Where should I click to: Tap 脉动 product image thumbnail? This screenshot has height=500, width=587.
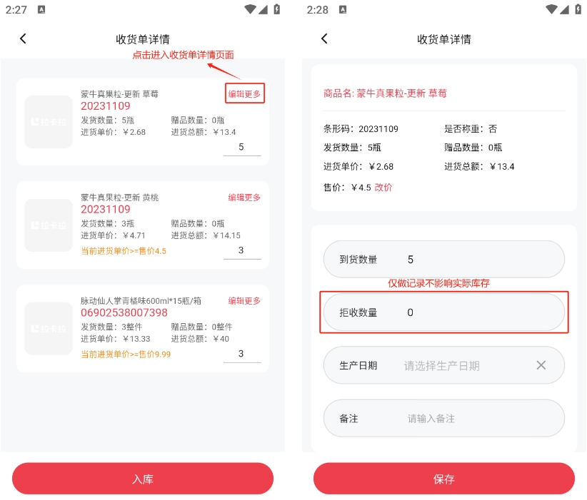click(x=49, y=329)
